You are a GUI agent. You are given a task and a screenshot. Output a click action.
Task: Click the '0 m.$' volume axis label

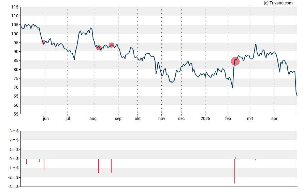(14, 159)
